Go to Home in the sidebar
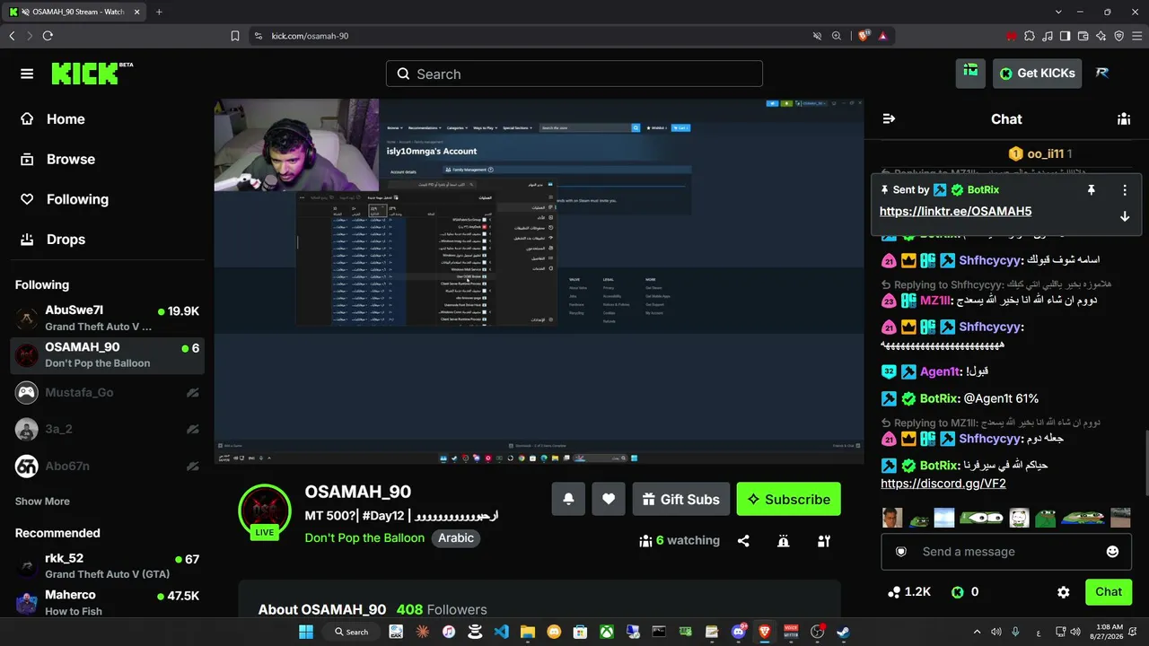1149x646 pixels. click(x=53, y=119)
